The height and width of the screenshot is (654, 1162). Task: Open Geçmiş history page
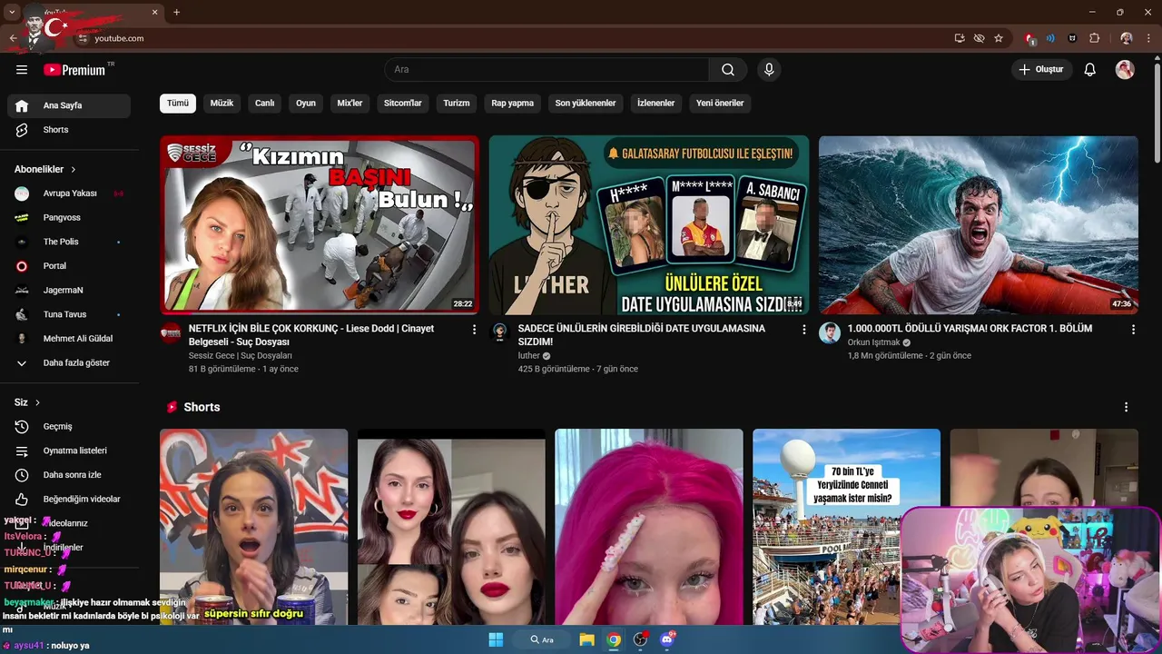pos(69,427)
